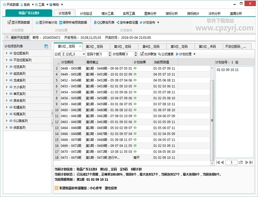Expand the 和值系列 tree node
This screenshot has width=258, height=197.
[7, 107]
